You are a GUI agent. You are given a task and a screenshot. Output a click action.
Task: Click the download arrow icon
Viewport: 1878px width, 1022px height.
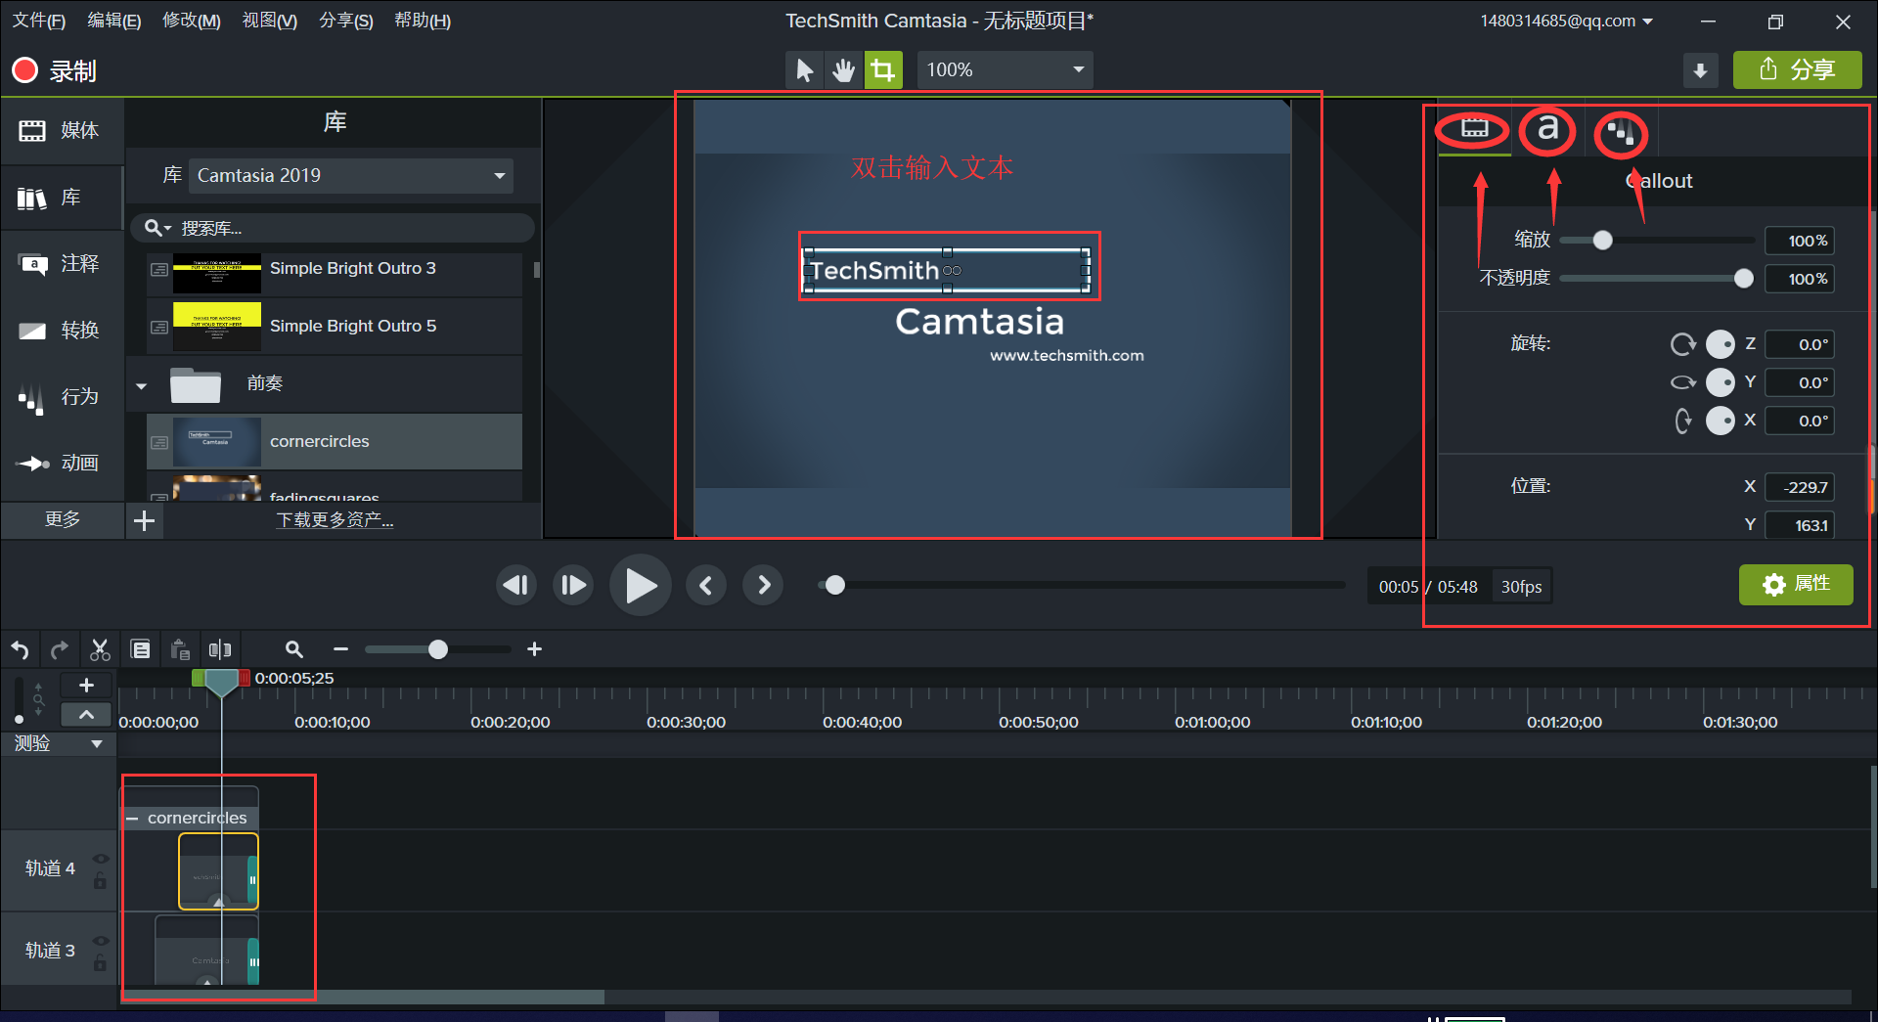(1700, 70)
